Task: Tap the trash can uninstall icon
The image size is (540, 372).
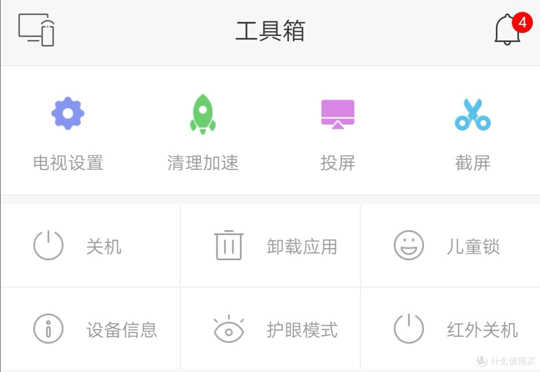Action: point(228,245)
